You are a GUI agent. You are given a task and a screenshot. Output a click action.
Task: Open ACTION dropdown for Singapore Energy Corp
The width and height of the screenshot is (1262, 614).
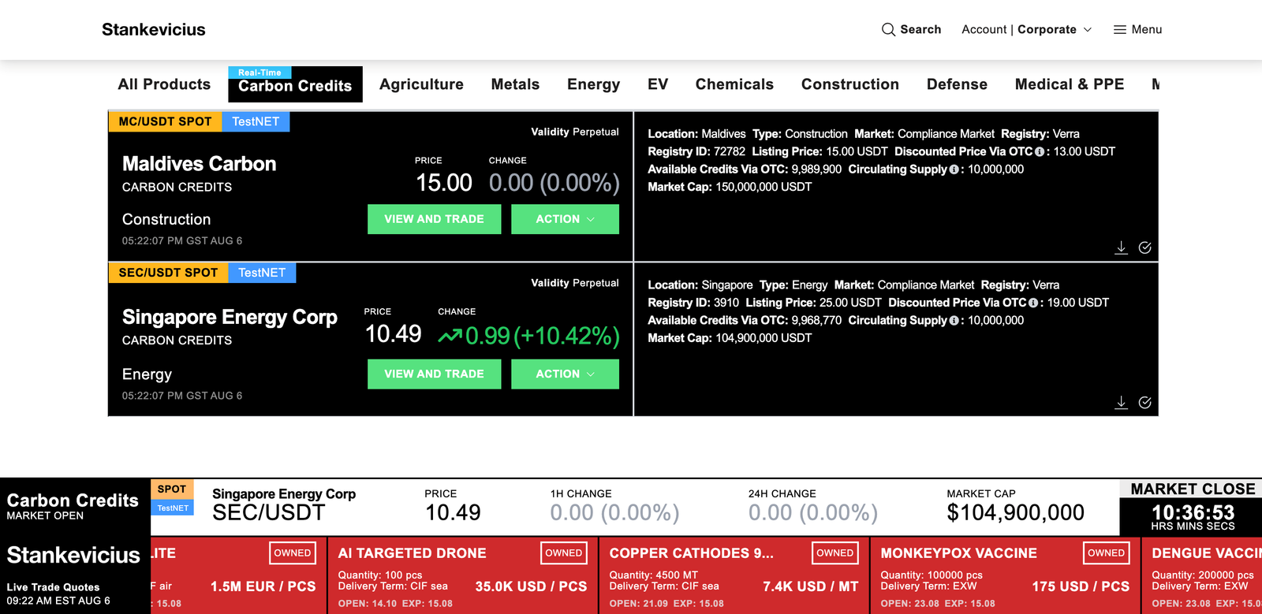pyautogui.click(x=565, y=374)
